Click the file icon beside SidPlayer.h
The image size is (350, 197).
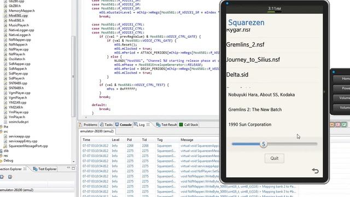pos(5,78)
